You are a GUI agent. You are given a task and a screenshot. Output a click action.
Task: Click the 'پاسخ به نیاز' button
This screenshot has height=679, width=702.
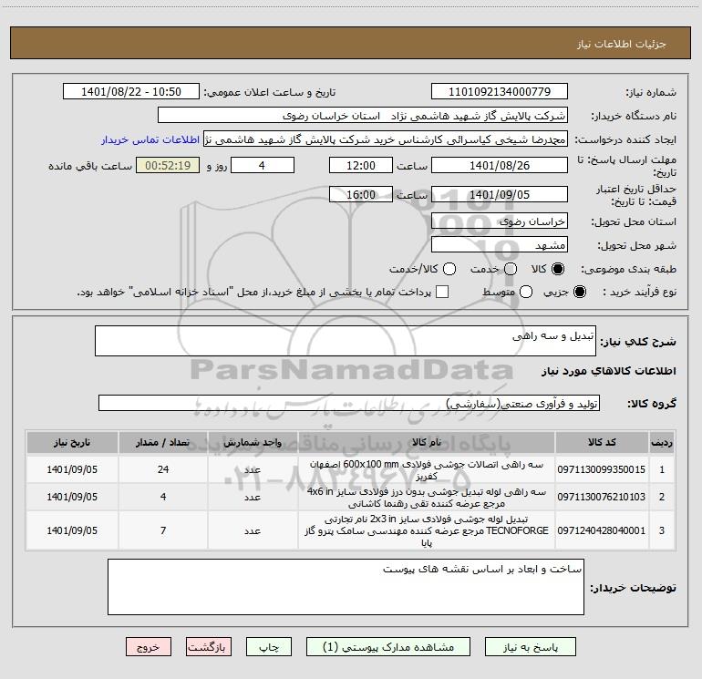[530, 647]
